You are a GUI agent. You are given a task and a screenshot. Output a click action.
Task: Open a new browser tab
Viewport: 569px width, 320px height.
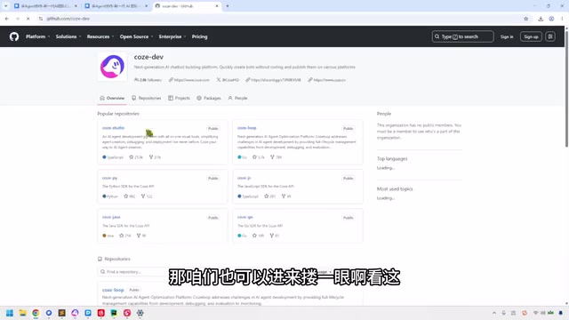point(228,6)
